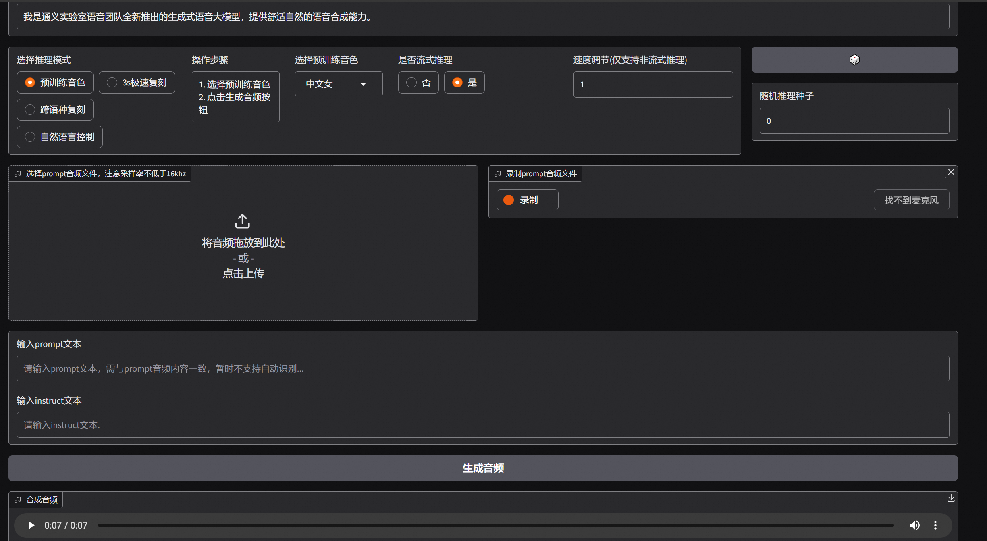987x541 pixels.
Task: Mute the audio player volume
Action: pos(914,525)
